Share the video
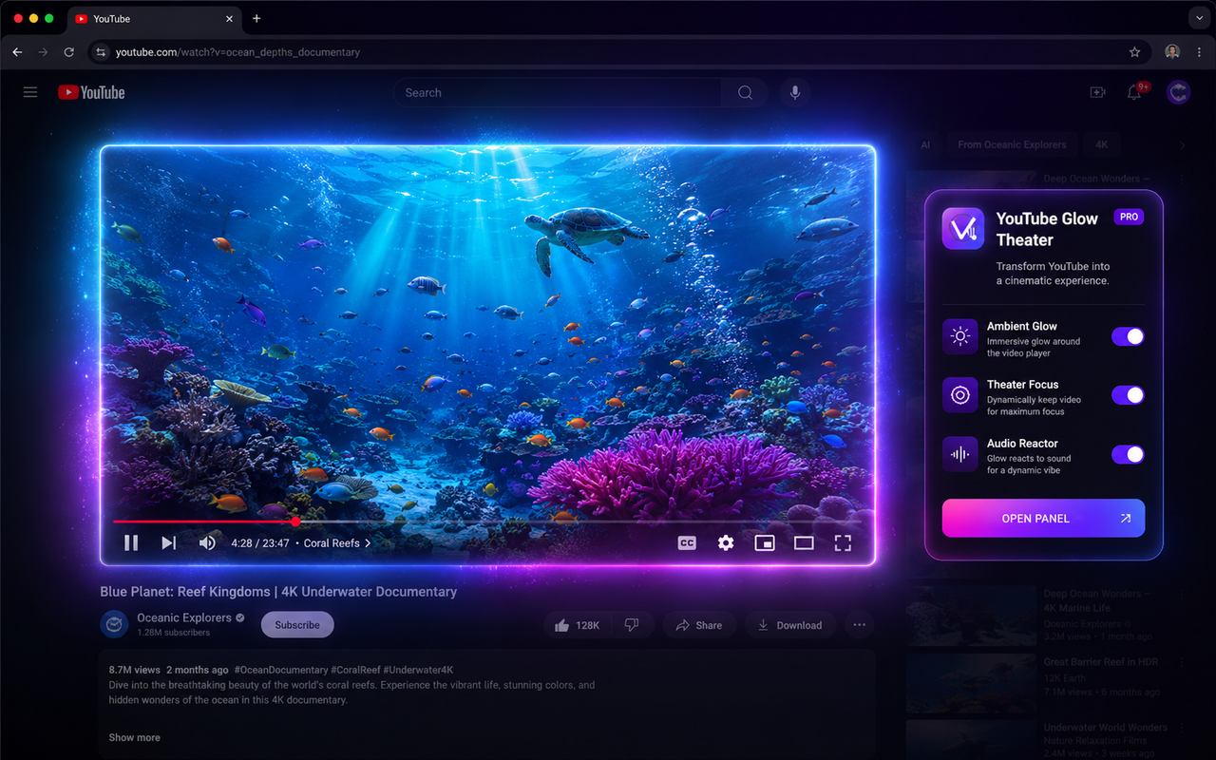 click(698, 625)
